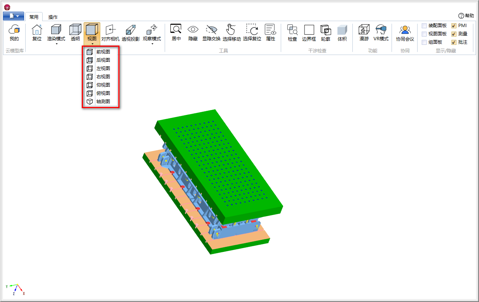Switch to the 操作 ribbon tab
The height and width of the screenshot is (302, 479).
[53, 17]
